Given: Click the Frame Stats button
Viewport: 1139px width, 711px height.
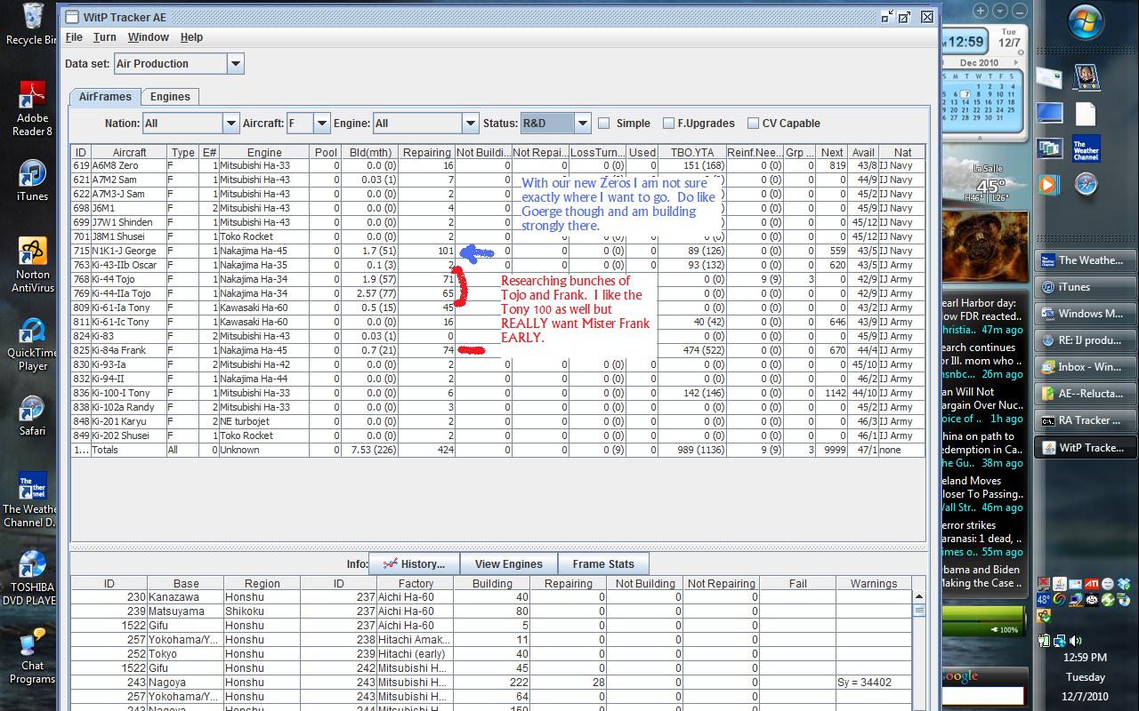Looking at the screenshot, I should click(603, 563).
